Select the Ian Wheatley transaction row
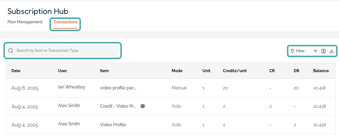339x136 pixels. click(71, 87)
